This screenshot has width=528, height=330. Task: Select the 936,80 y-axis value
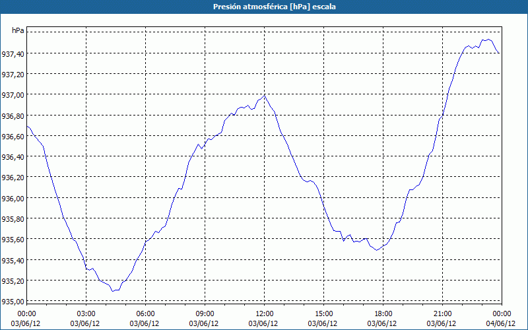click(13, 115)
